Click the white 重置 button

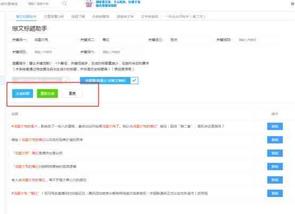[72, 94]
